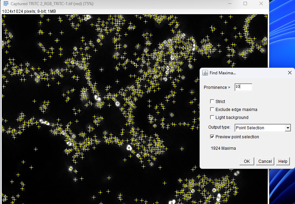Click the 'Output type:' label

pos(219,127)
